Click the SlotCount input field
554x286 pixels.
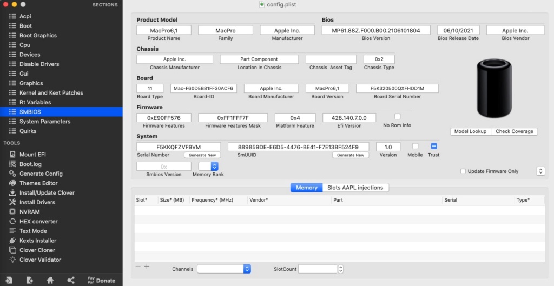tap(318, 269)
